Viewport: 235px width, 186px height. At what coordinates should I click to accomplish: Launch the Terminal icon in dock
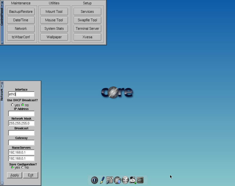pyautogui.click(x=140, y=180)
